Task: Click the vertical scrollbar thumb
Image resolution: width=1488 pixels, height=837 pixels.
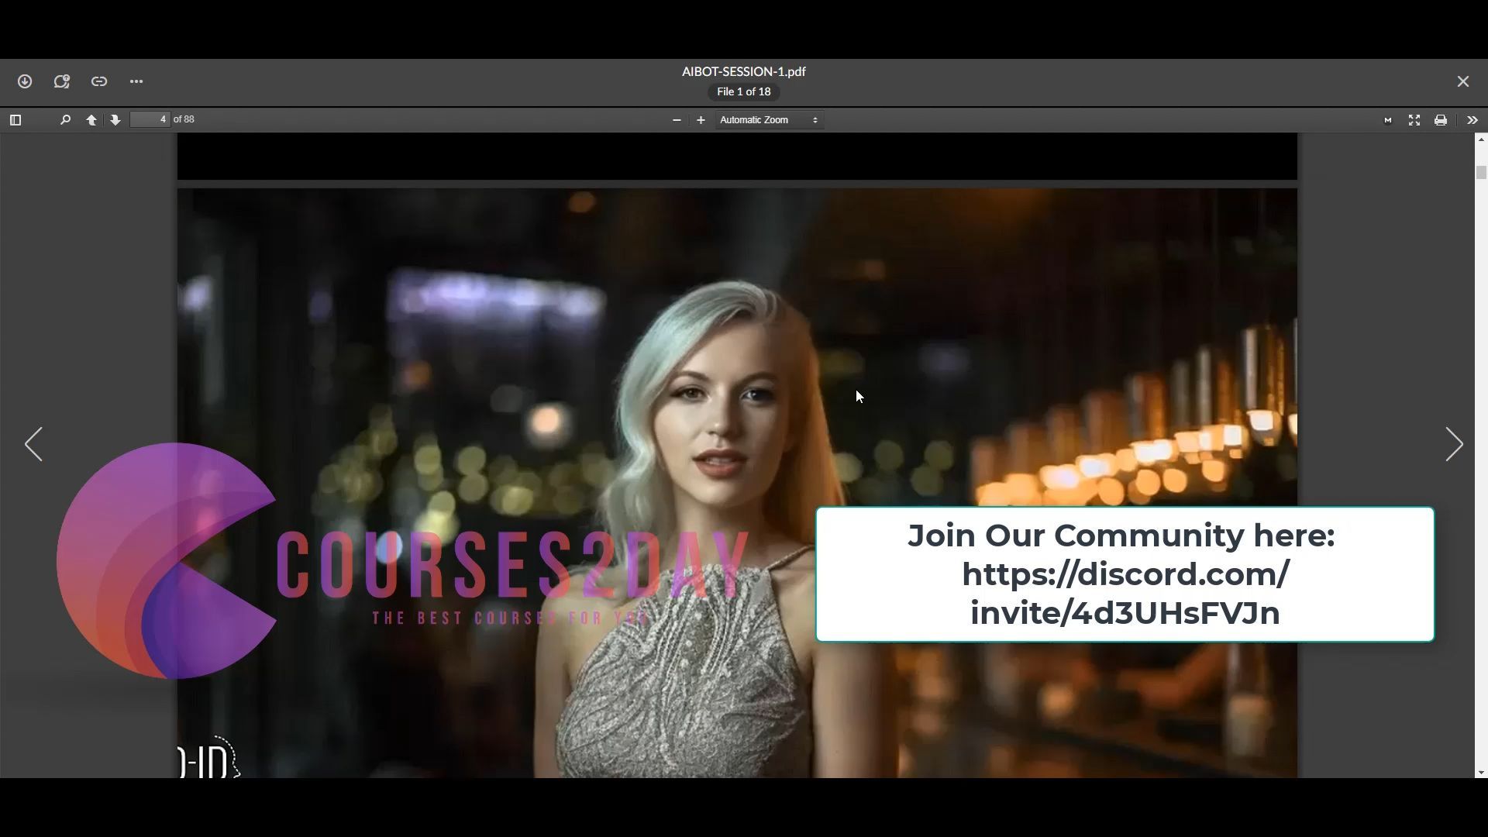Action: pyautogui.click(x=1481, y=173)
